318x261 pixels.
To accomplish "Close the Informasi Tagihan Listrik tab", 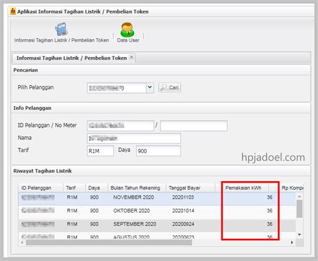I will point(131,57).
